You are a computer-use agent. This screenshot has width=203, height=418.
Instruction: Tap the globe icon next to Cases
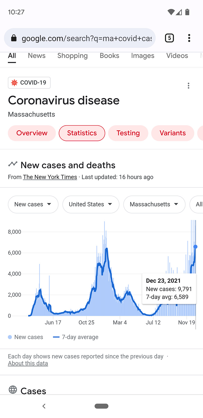tap(13, 390)
